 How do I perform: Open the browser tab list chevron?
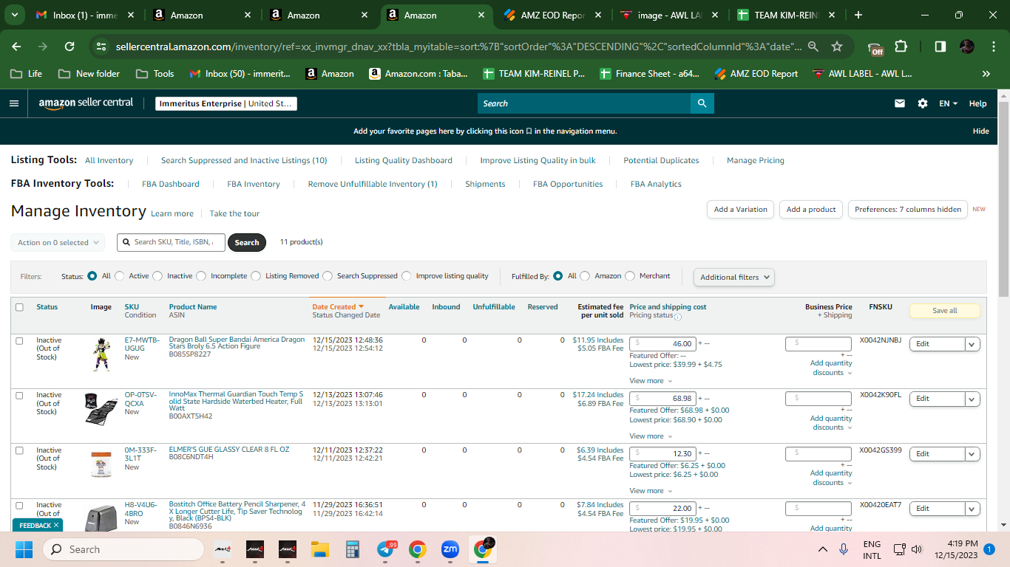tap(16, 15)
